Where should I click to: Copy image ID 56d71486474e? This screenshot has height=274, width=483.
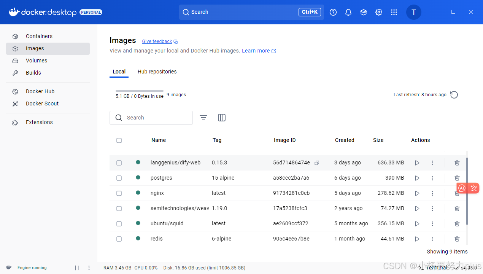point(317,163)
